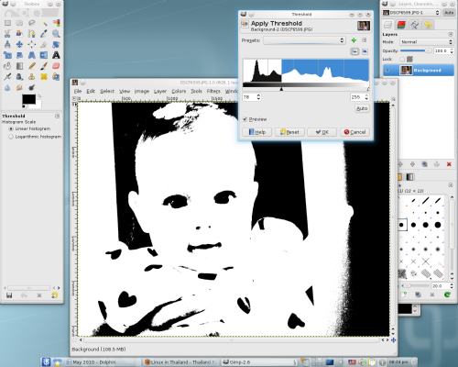Activate the Fuzzy Select magic wand
The width and height of the screenshot is (458, 367).
pos(44,23)
